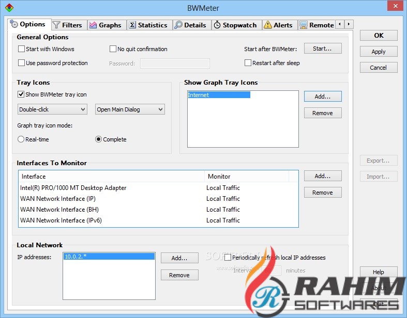Click Add... for Local Network IP addresses
Image resolution: width=407 pixels, height=318 pixels.
pyautogui.click(x=179, y=258)
